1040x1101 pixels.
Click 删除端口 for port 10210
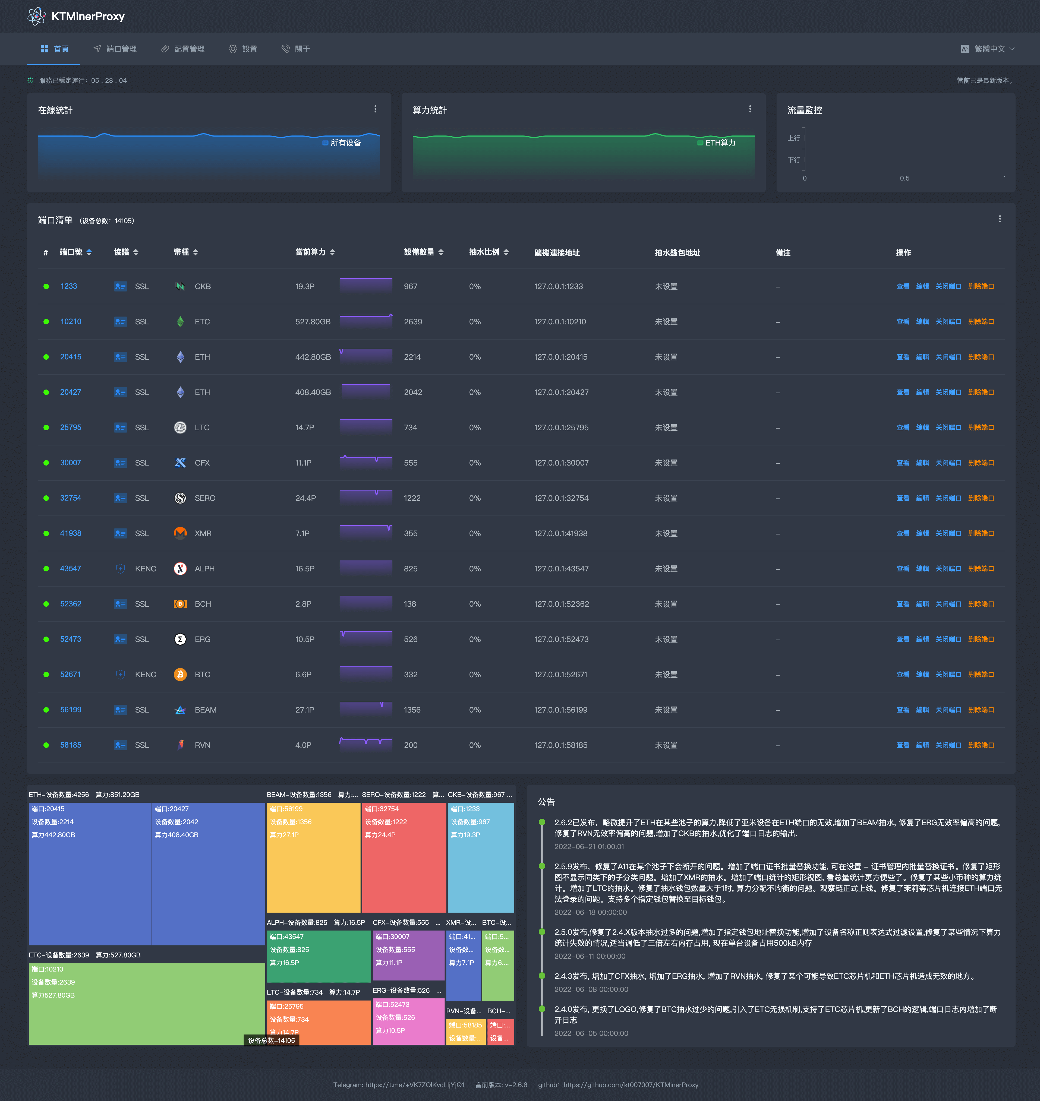point(980,322)
